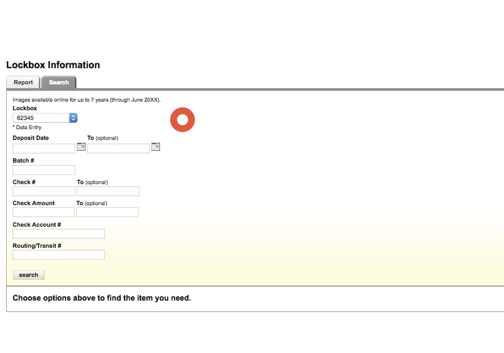504x353 pixels.
Task: Click the Routing/Transit # field
Action: click(x=59, y=255)
